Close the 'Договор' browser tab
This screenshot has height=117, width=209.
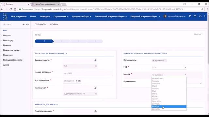(28, 4)
